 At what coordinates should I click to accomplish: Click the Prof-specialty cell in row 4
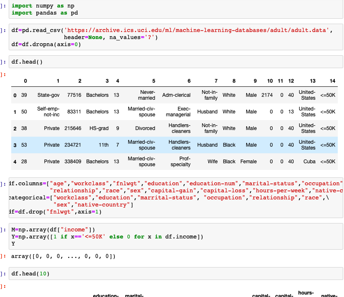click(181, 162)
